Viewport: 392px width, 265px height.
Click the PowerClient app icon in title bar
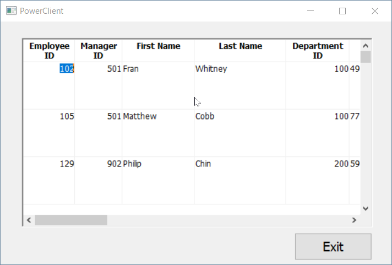click(11, 11)
